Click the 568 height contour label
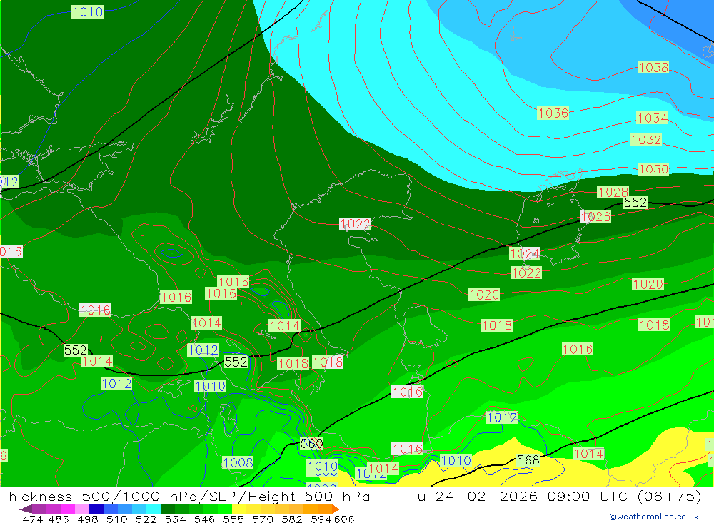This screenshot has height=523, width=714. [528, 460]
